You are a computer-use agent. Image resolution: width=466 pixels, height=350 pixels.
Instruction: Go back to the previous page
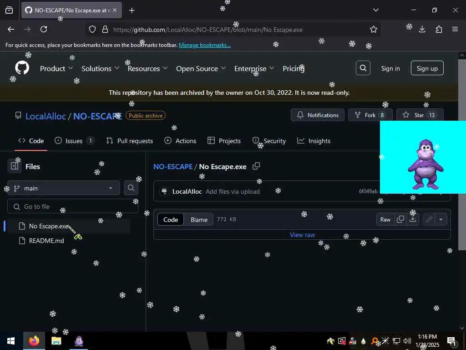11,29
